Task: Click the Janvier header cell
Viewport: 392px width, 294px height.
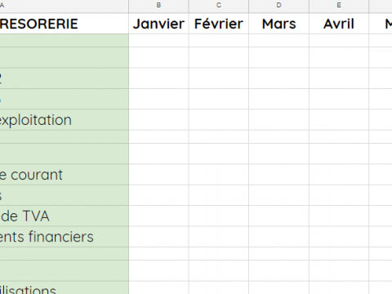Action: (x=158, y=24)
